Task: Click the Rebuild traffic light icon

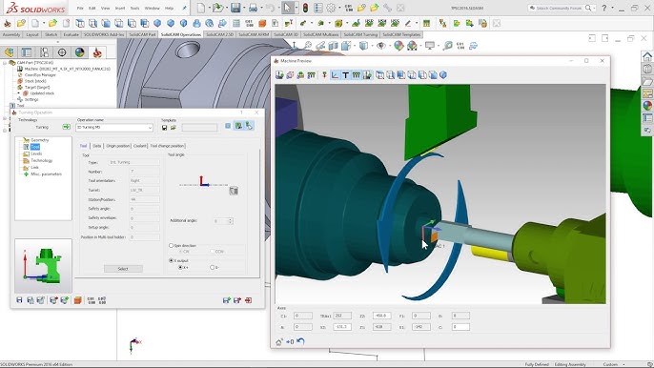Action: tap(305, 8)
